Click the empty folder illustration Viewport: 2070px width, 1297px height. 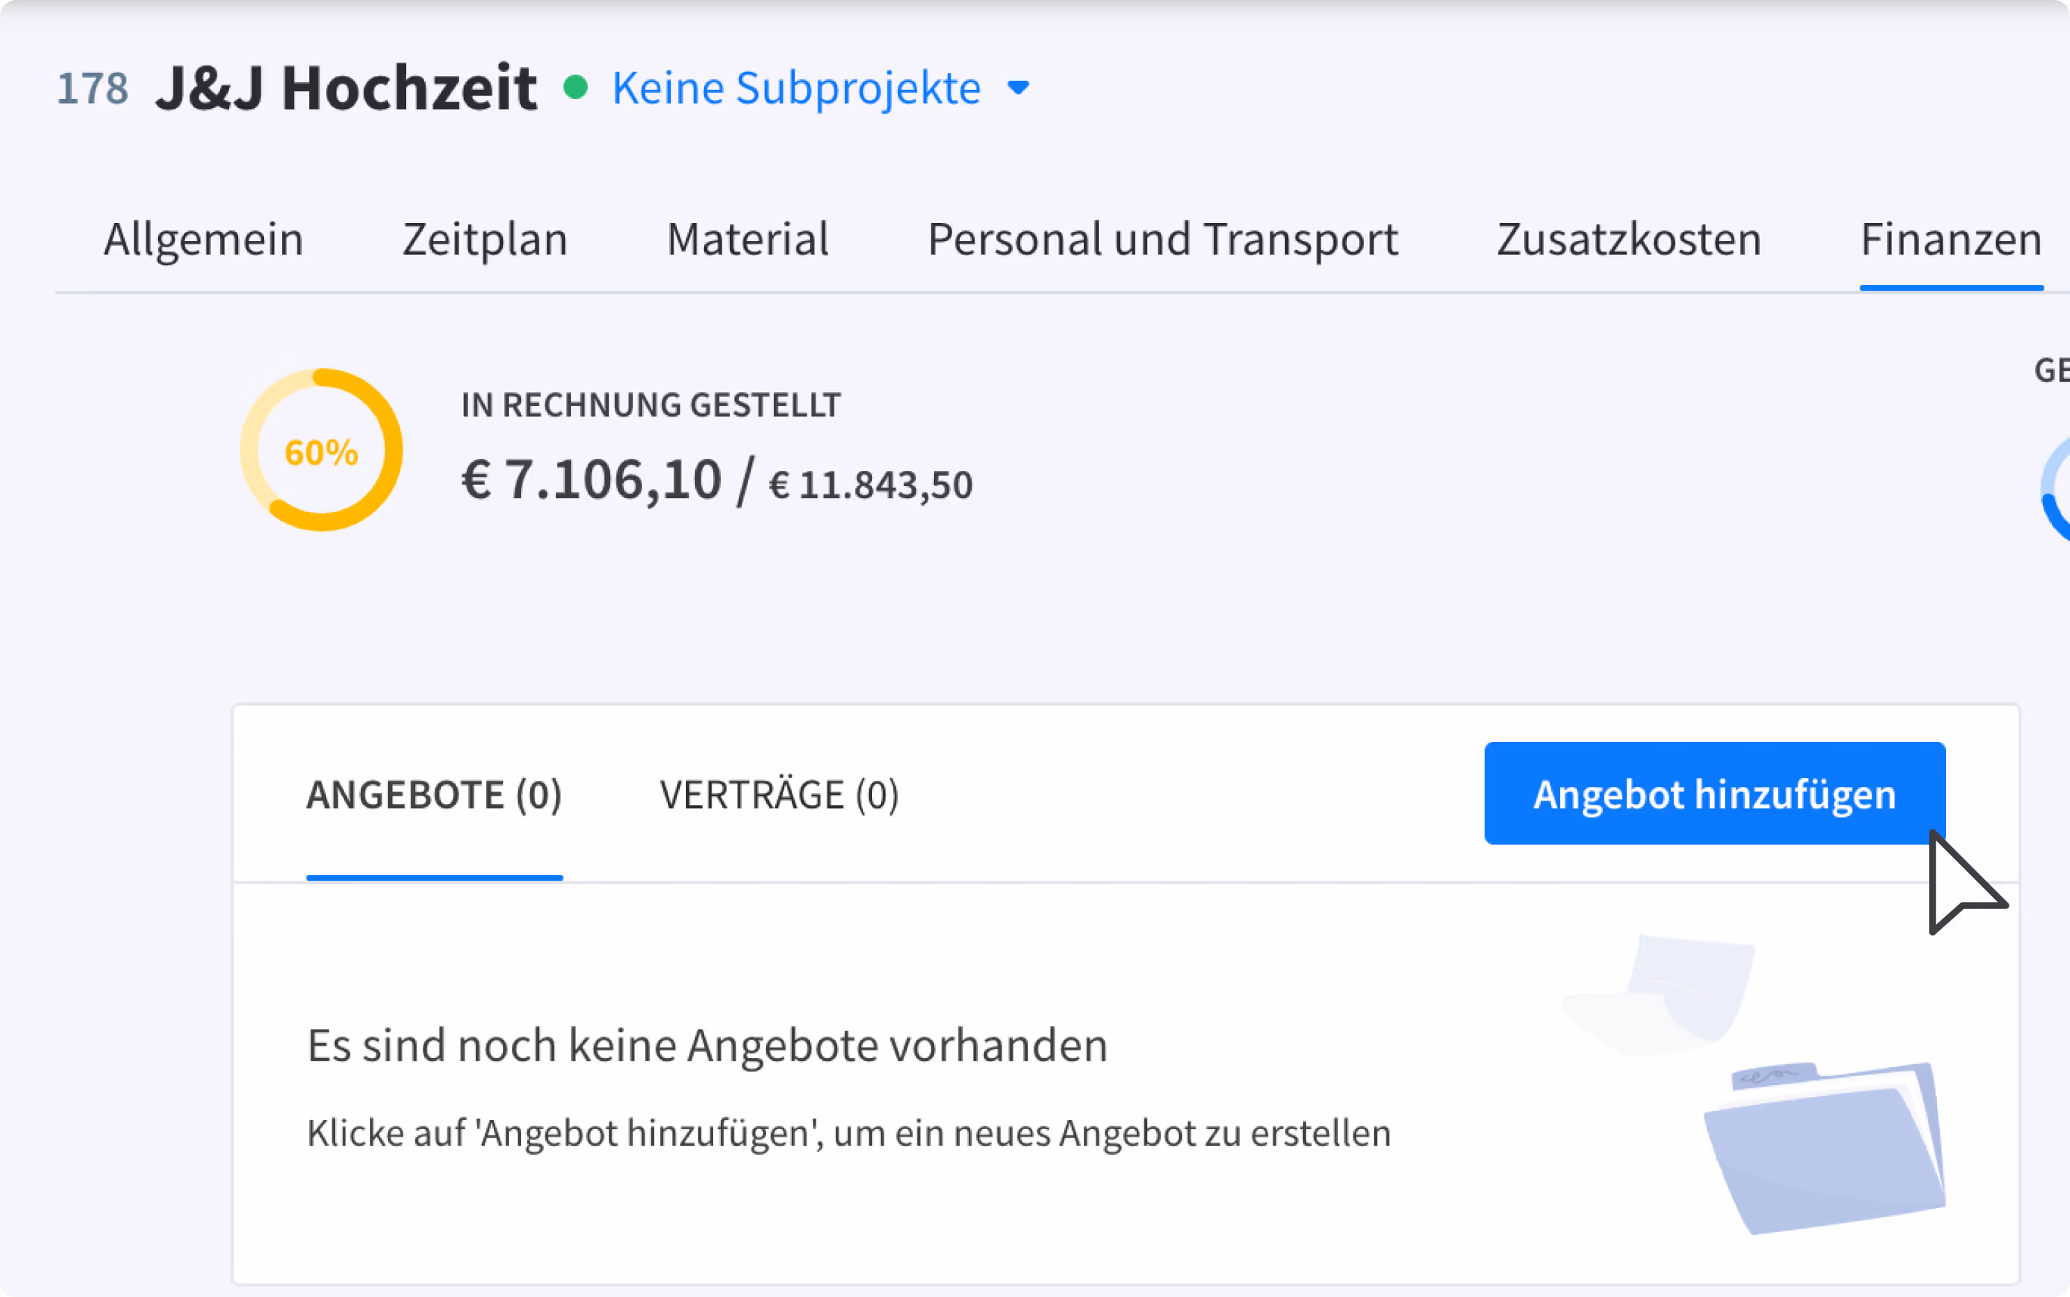1825,1148
